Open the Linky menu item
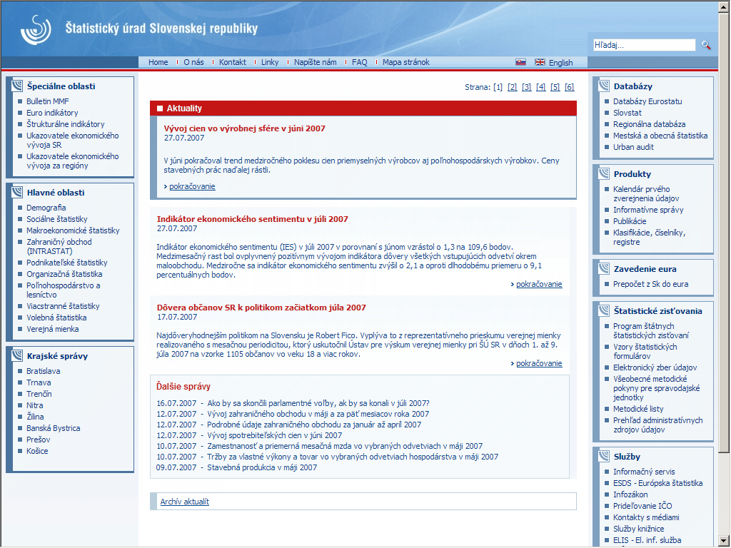Screen dimensions: 731x548 (x=270, y=62)
